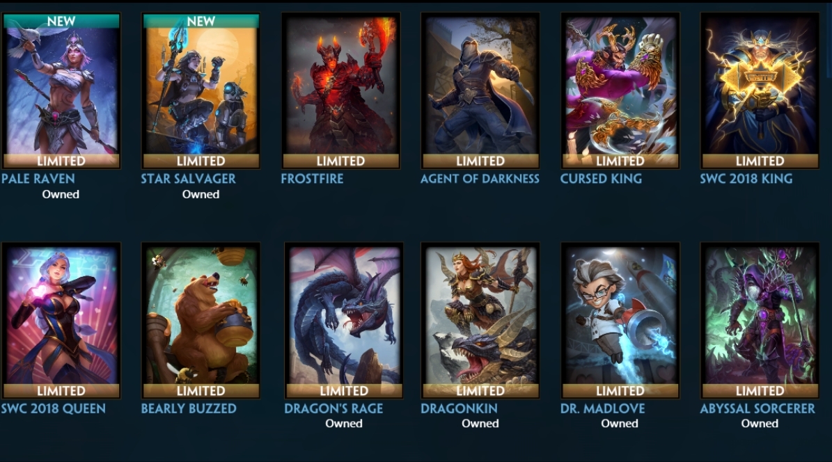Click the LIMITED banner on Cursed King
The height and width of the screenshot is (462, 832).
(x=620, y=161)
